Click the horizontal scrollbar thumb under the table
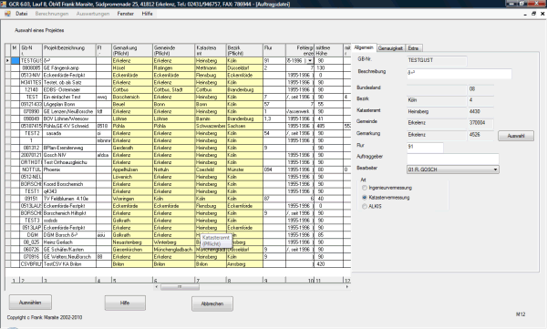The width and height of the screenshot is (547, 329). [180, 287]
